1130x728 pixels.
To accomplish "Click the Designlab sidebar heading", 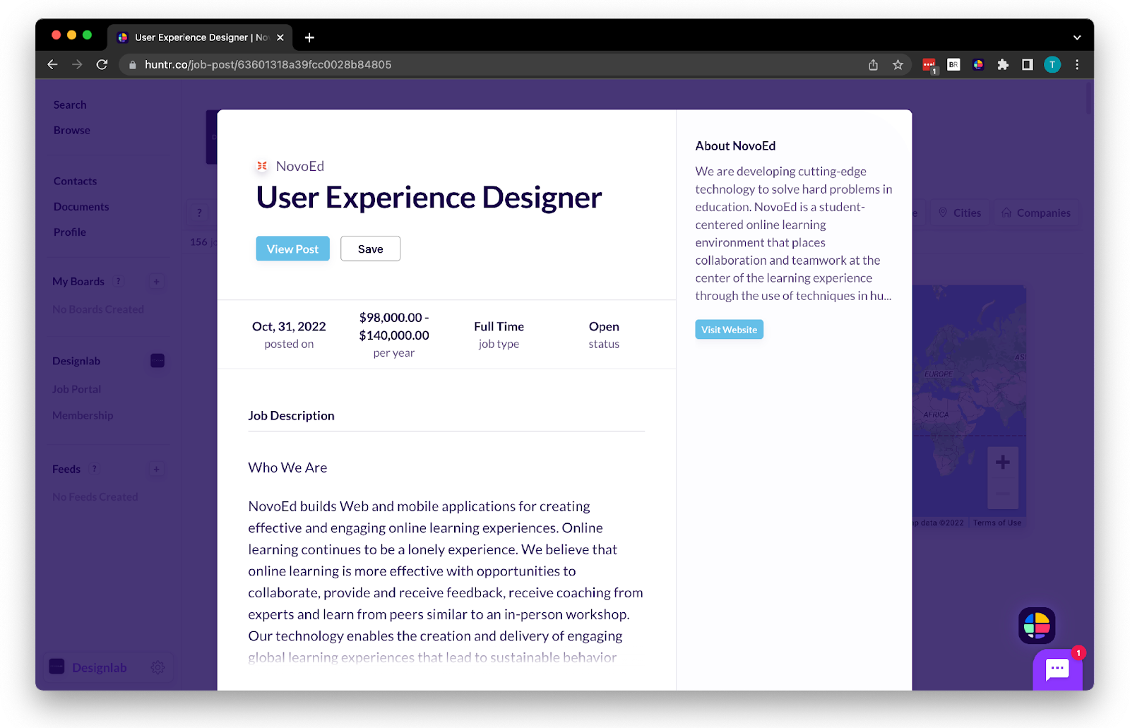I will click(x=76, y=361).
